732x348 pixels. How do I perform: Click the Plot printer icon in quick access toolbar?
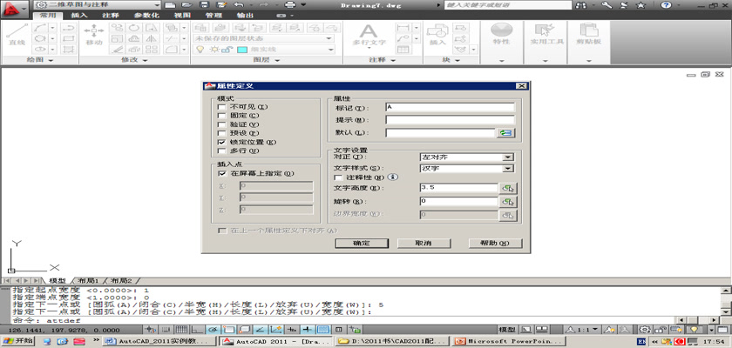coord(290,5)
